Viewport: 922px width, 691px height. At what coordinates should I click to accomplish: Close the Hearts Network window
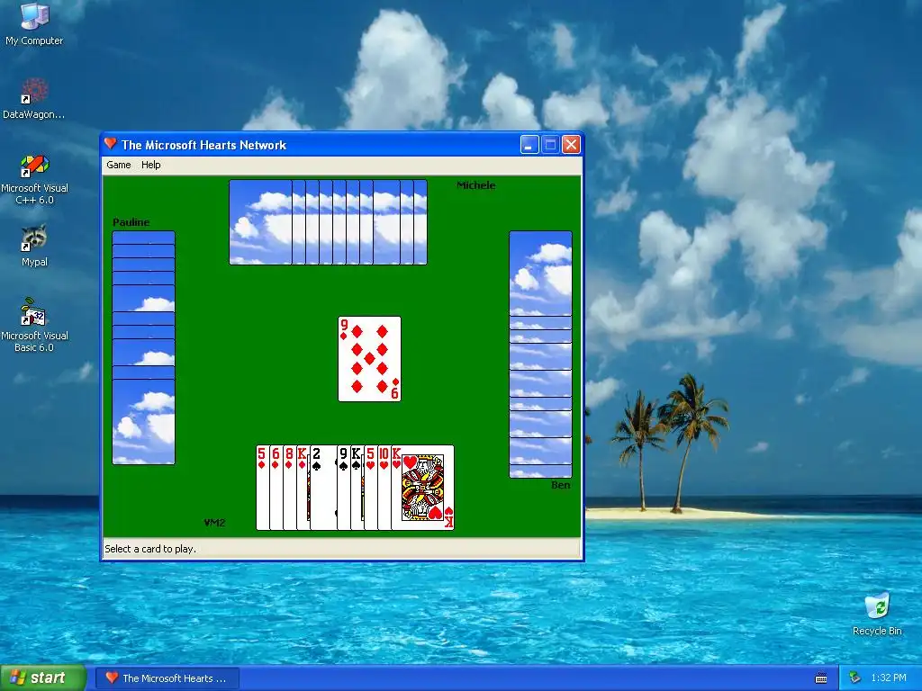pyautogui.click(x=571, y=145)
